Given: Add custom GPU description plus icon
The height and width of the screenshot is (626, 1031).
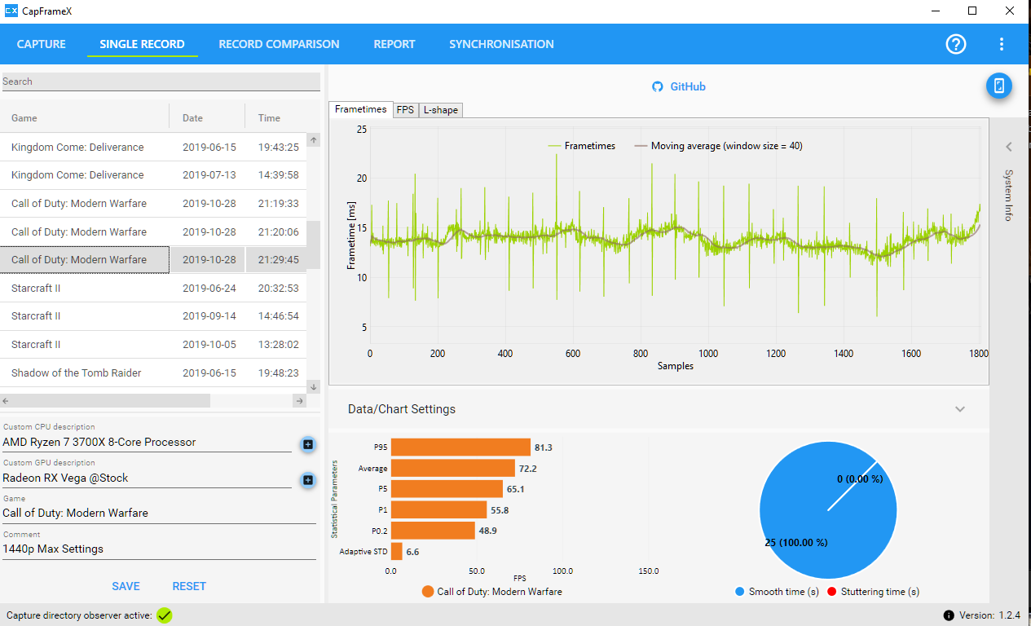Looking at the screenshot, I should click(308, 480).
